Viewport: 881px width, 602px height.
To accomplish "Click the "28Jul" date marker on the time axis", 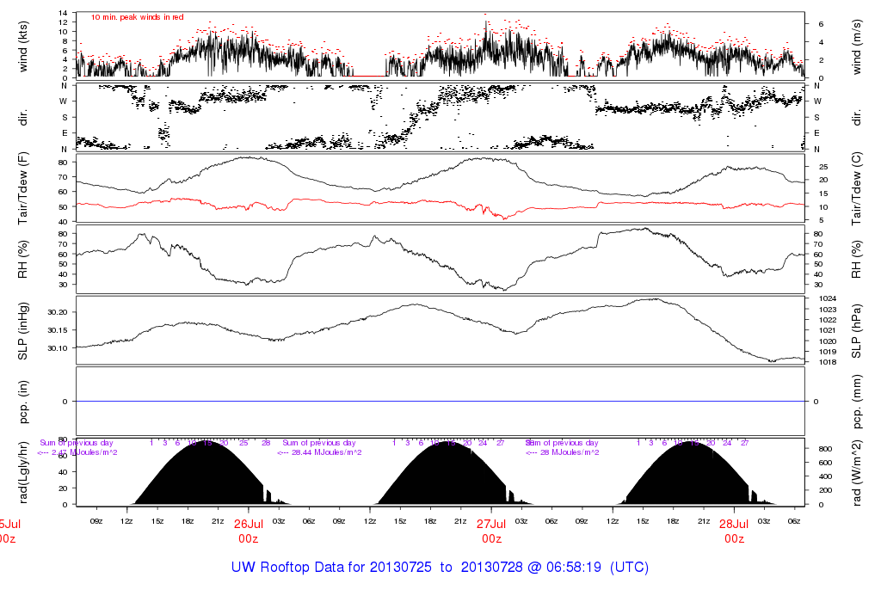I will tap(734, 523).
